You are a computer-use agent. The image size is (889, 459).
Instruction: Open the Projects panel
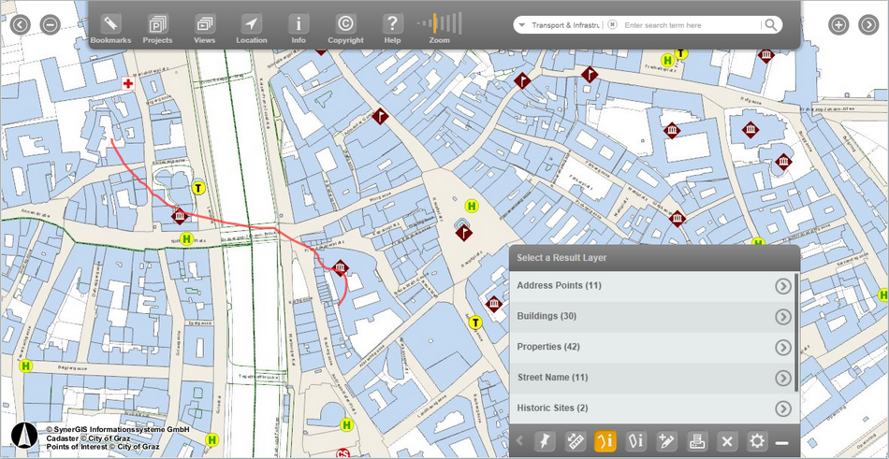(x=157, y=29)
